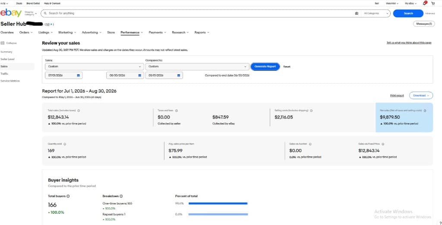Click the help question mark icon
This screenshot has height=225, width=442.
tap(440, 223)
